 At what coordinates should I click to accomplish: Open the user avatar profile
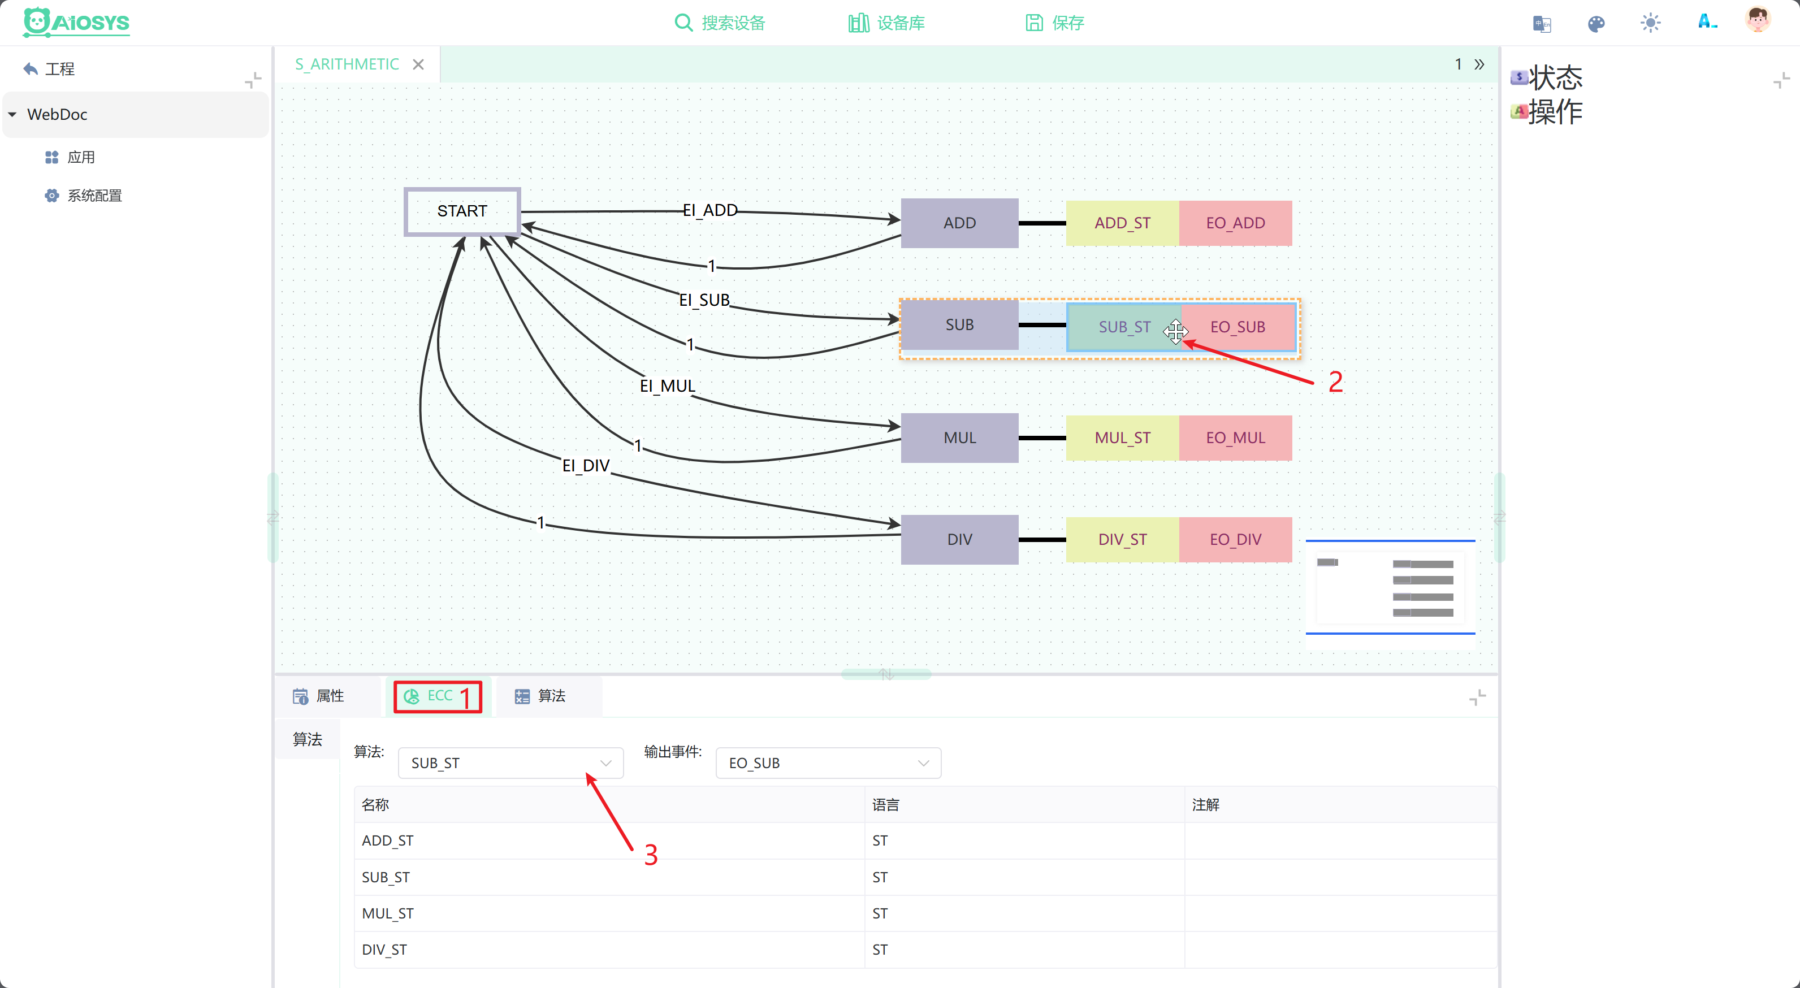[x=1758, y=20]
